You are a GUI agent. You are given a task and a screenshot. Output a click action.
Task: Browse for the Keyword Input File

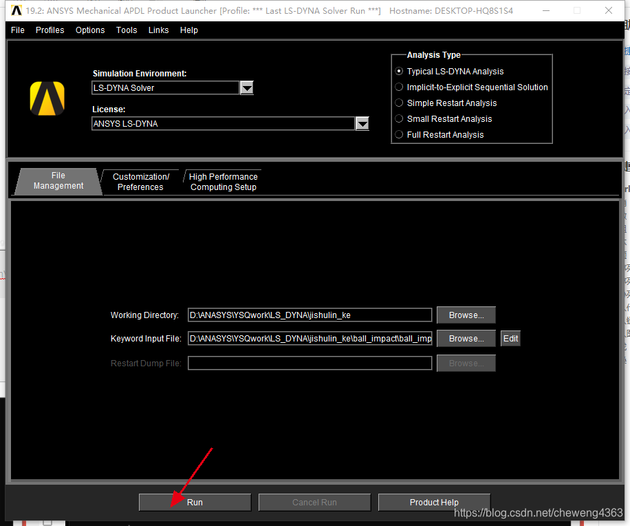[466, 339]
